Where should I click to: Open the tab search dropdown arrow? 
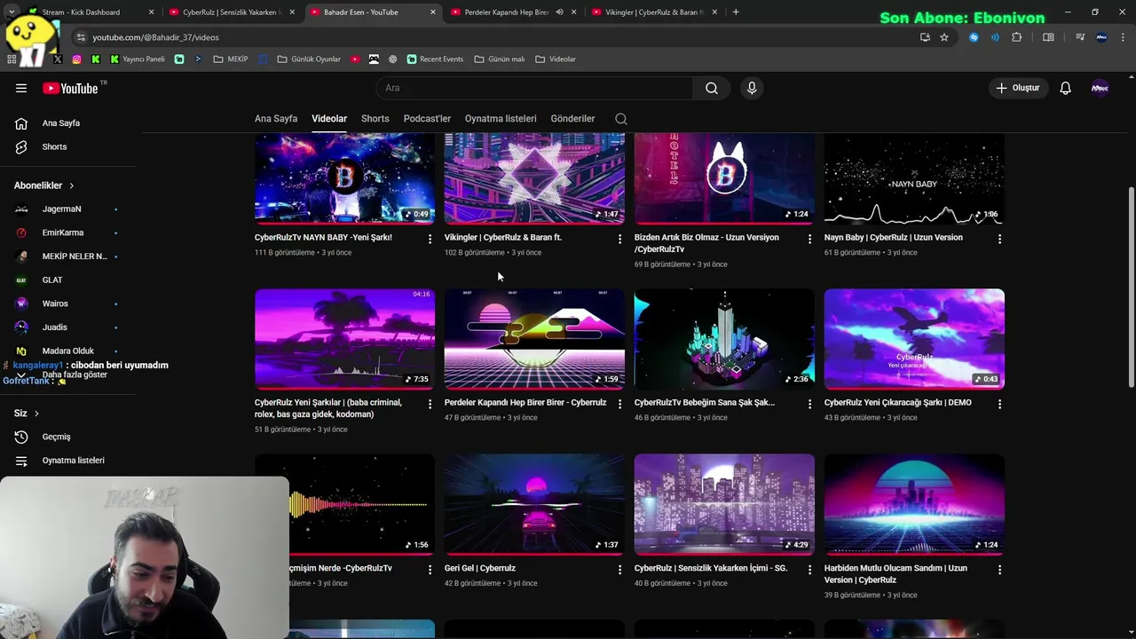tap(11, 12)
